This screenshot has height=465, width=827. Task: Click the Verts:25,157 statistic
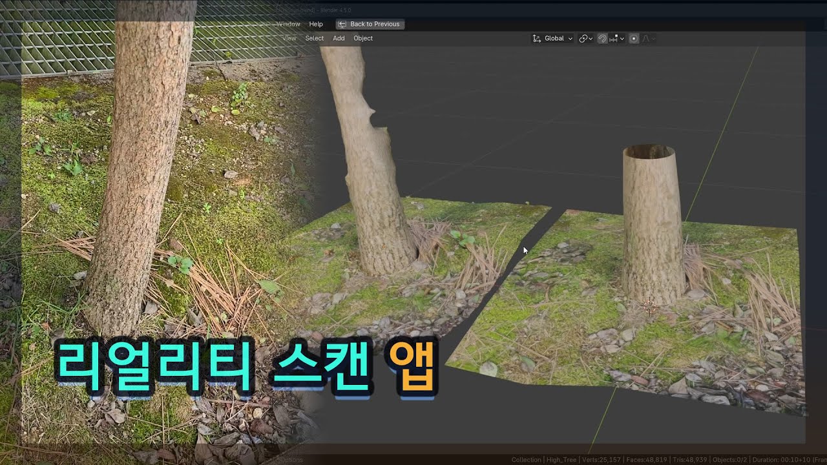[x=602, y=460]
